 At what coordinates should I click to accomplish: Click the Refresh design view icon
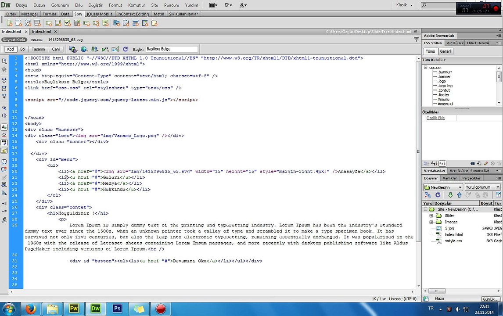126,49
